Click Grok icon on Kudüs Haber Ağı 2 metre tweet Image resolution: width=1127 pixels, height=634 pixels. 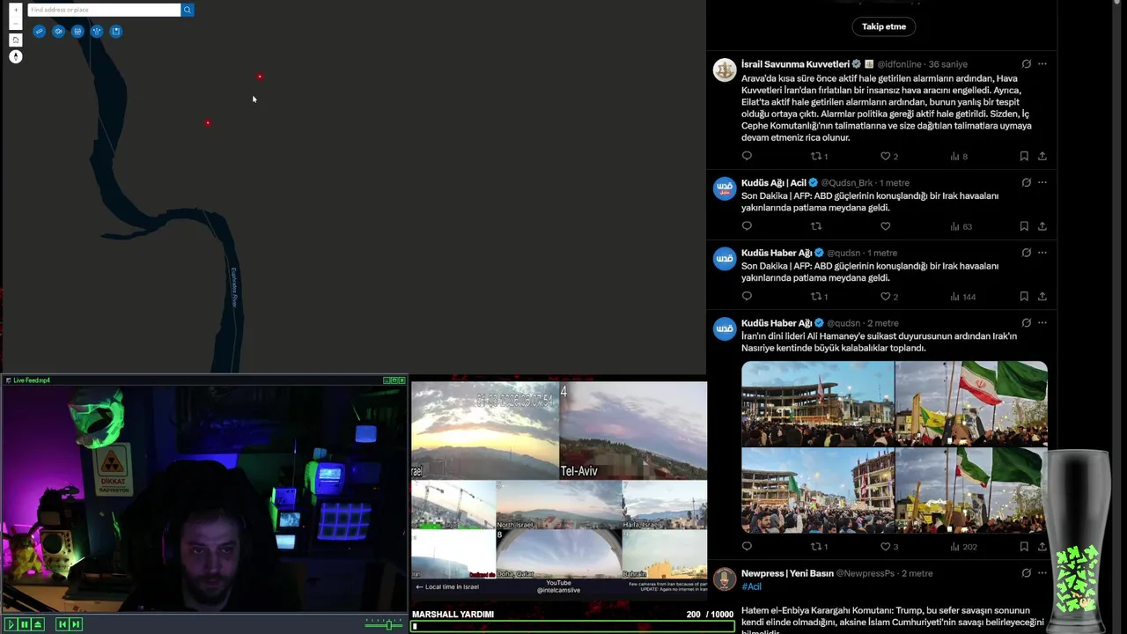click(x=1026, y=323)
